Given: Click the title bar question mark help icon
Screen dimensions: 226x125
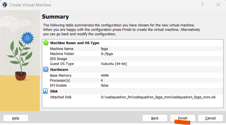Looking at the screenshot, I should [202, 5].
